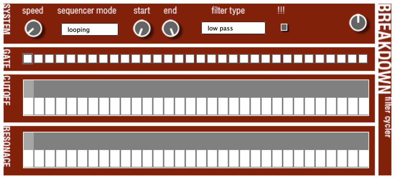
Task: Click the RESONACE section label
Action: [6, 147]
